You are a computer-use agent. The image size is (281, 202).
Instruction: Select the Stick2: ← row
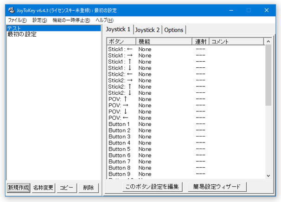pyautogui.click(x=186, y=74)
